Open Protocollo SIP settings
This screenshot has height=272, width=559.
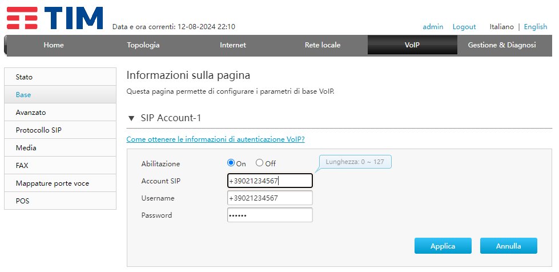click(61, 130)
